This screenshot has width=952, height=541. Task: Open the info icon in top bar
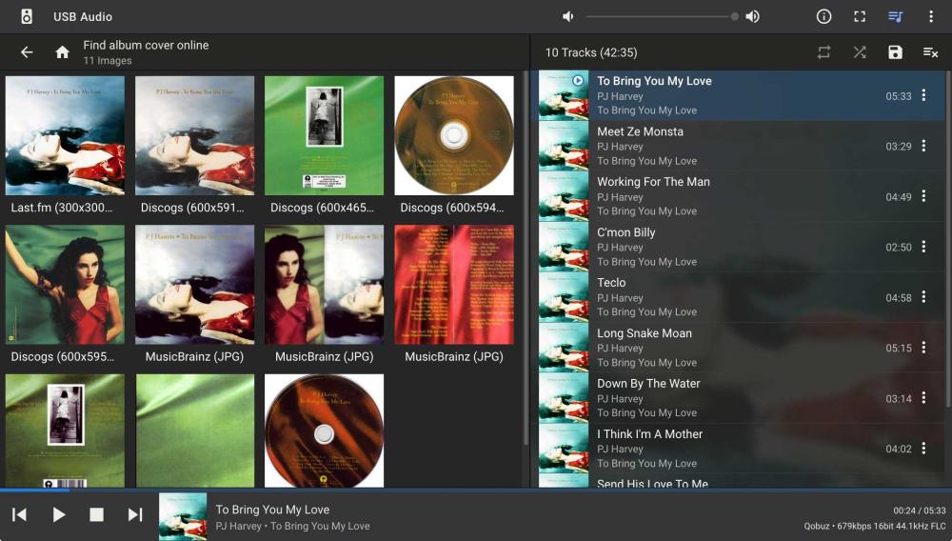click(x=824, y=16)
